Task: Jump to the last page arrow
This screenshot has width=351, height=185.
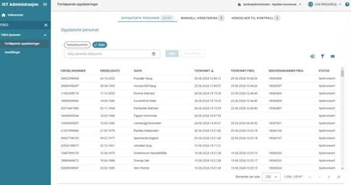Action: point(339,177)
